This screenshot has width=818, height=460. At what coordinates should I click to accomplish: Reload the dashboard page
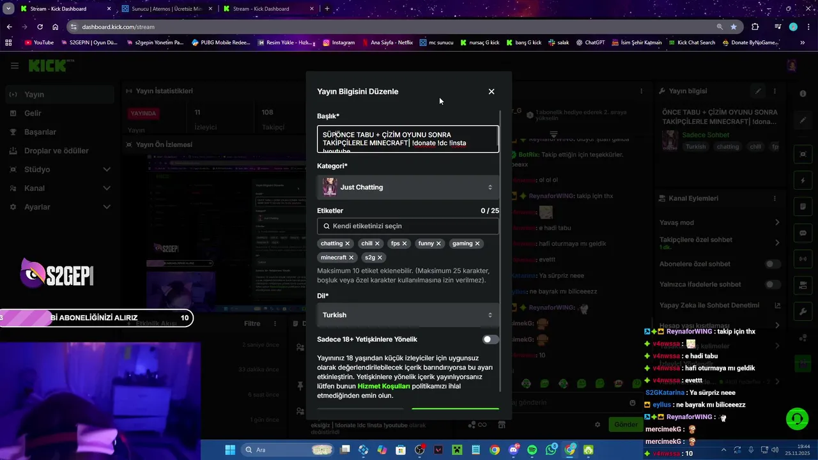click(40, 27)
